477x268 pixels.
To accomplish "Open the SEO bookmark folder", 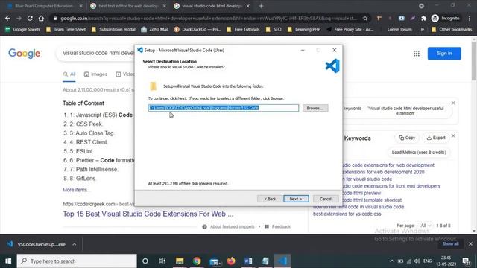I will tap(274, 30).
